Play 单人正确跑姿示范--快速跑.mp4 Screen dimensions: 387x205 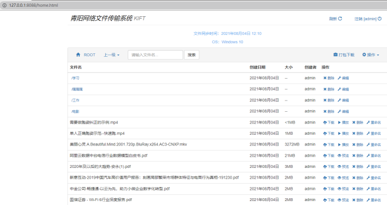pos(343,134)
